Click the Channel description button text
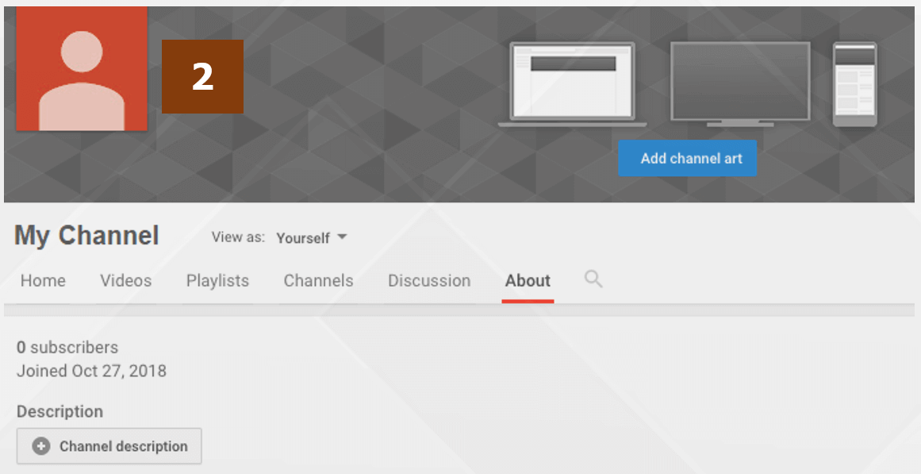Image resolution: width=921 pixels, height=474 pixels. tap(124, 446)
